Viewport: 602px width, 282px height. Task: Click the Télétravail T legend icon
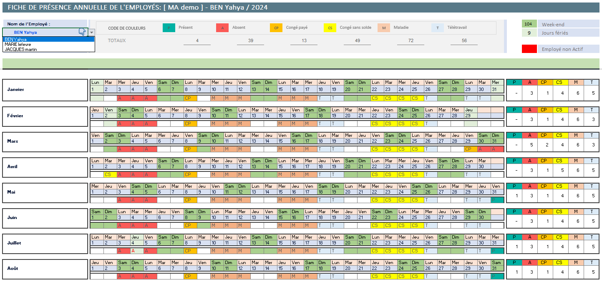(438, 28)
